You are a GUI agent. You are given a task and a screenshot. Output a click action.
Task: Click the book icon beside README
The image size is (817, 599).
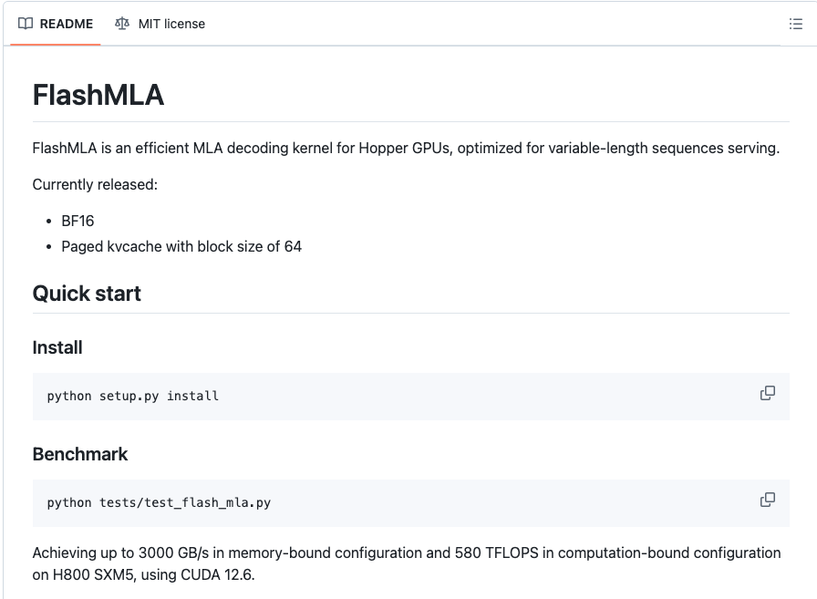[x=26, y=24]
